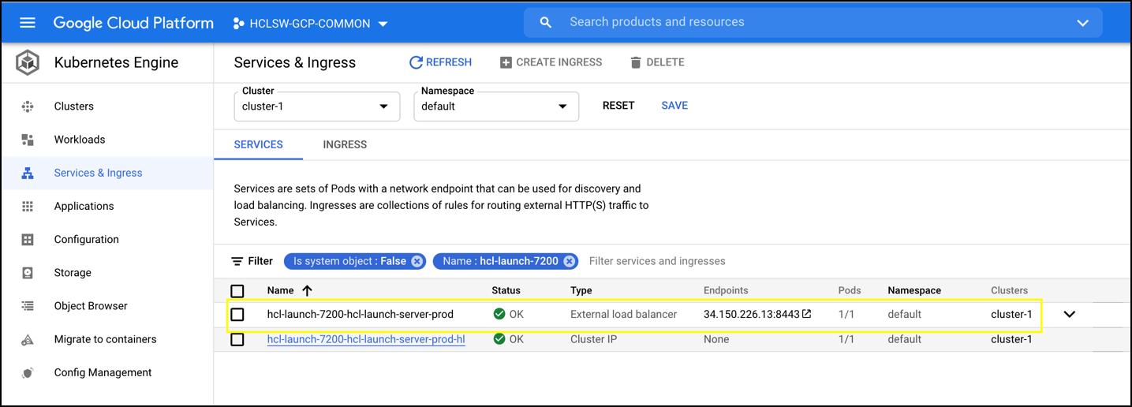Go to Workloads in the sidebar
1132x407 pixels.
pyautogui.click(x=80, y=140)
